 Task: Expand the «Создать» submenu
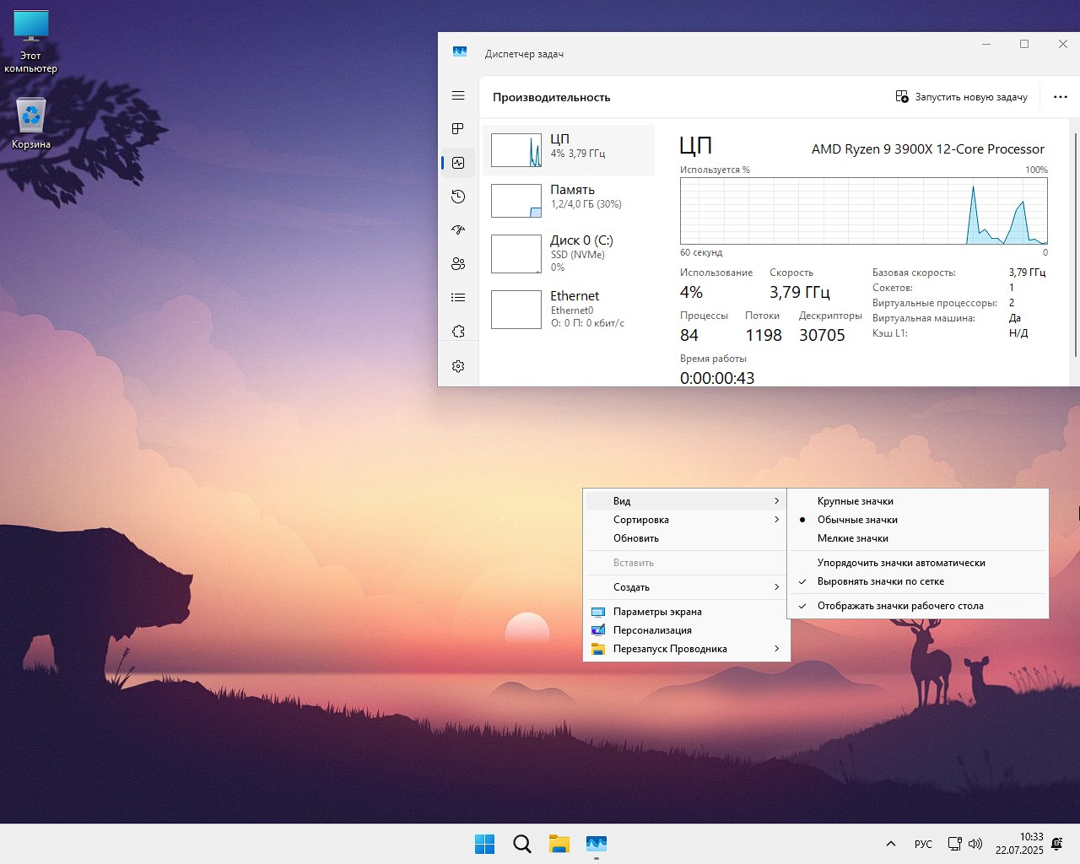point(630,586)
